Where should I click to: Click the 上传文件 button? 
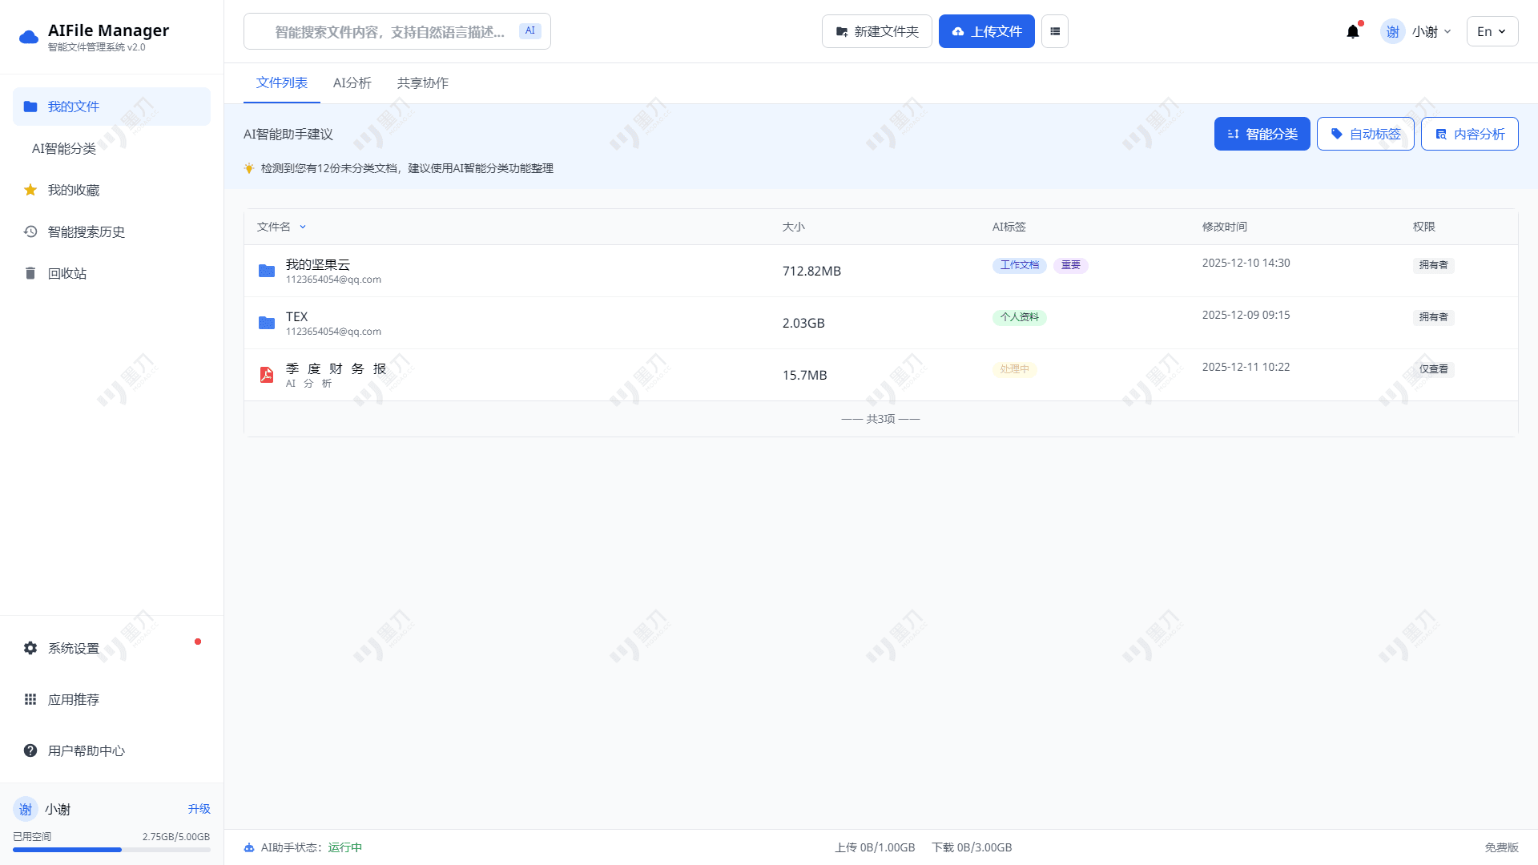(986, 31)
